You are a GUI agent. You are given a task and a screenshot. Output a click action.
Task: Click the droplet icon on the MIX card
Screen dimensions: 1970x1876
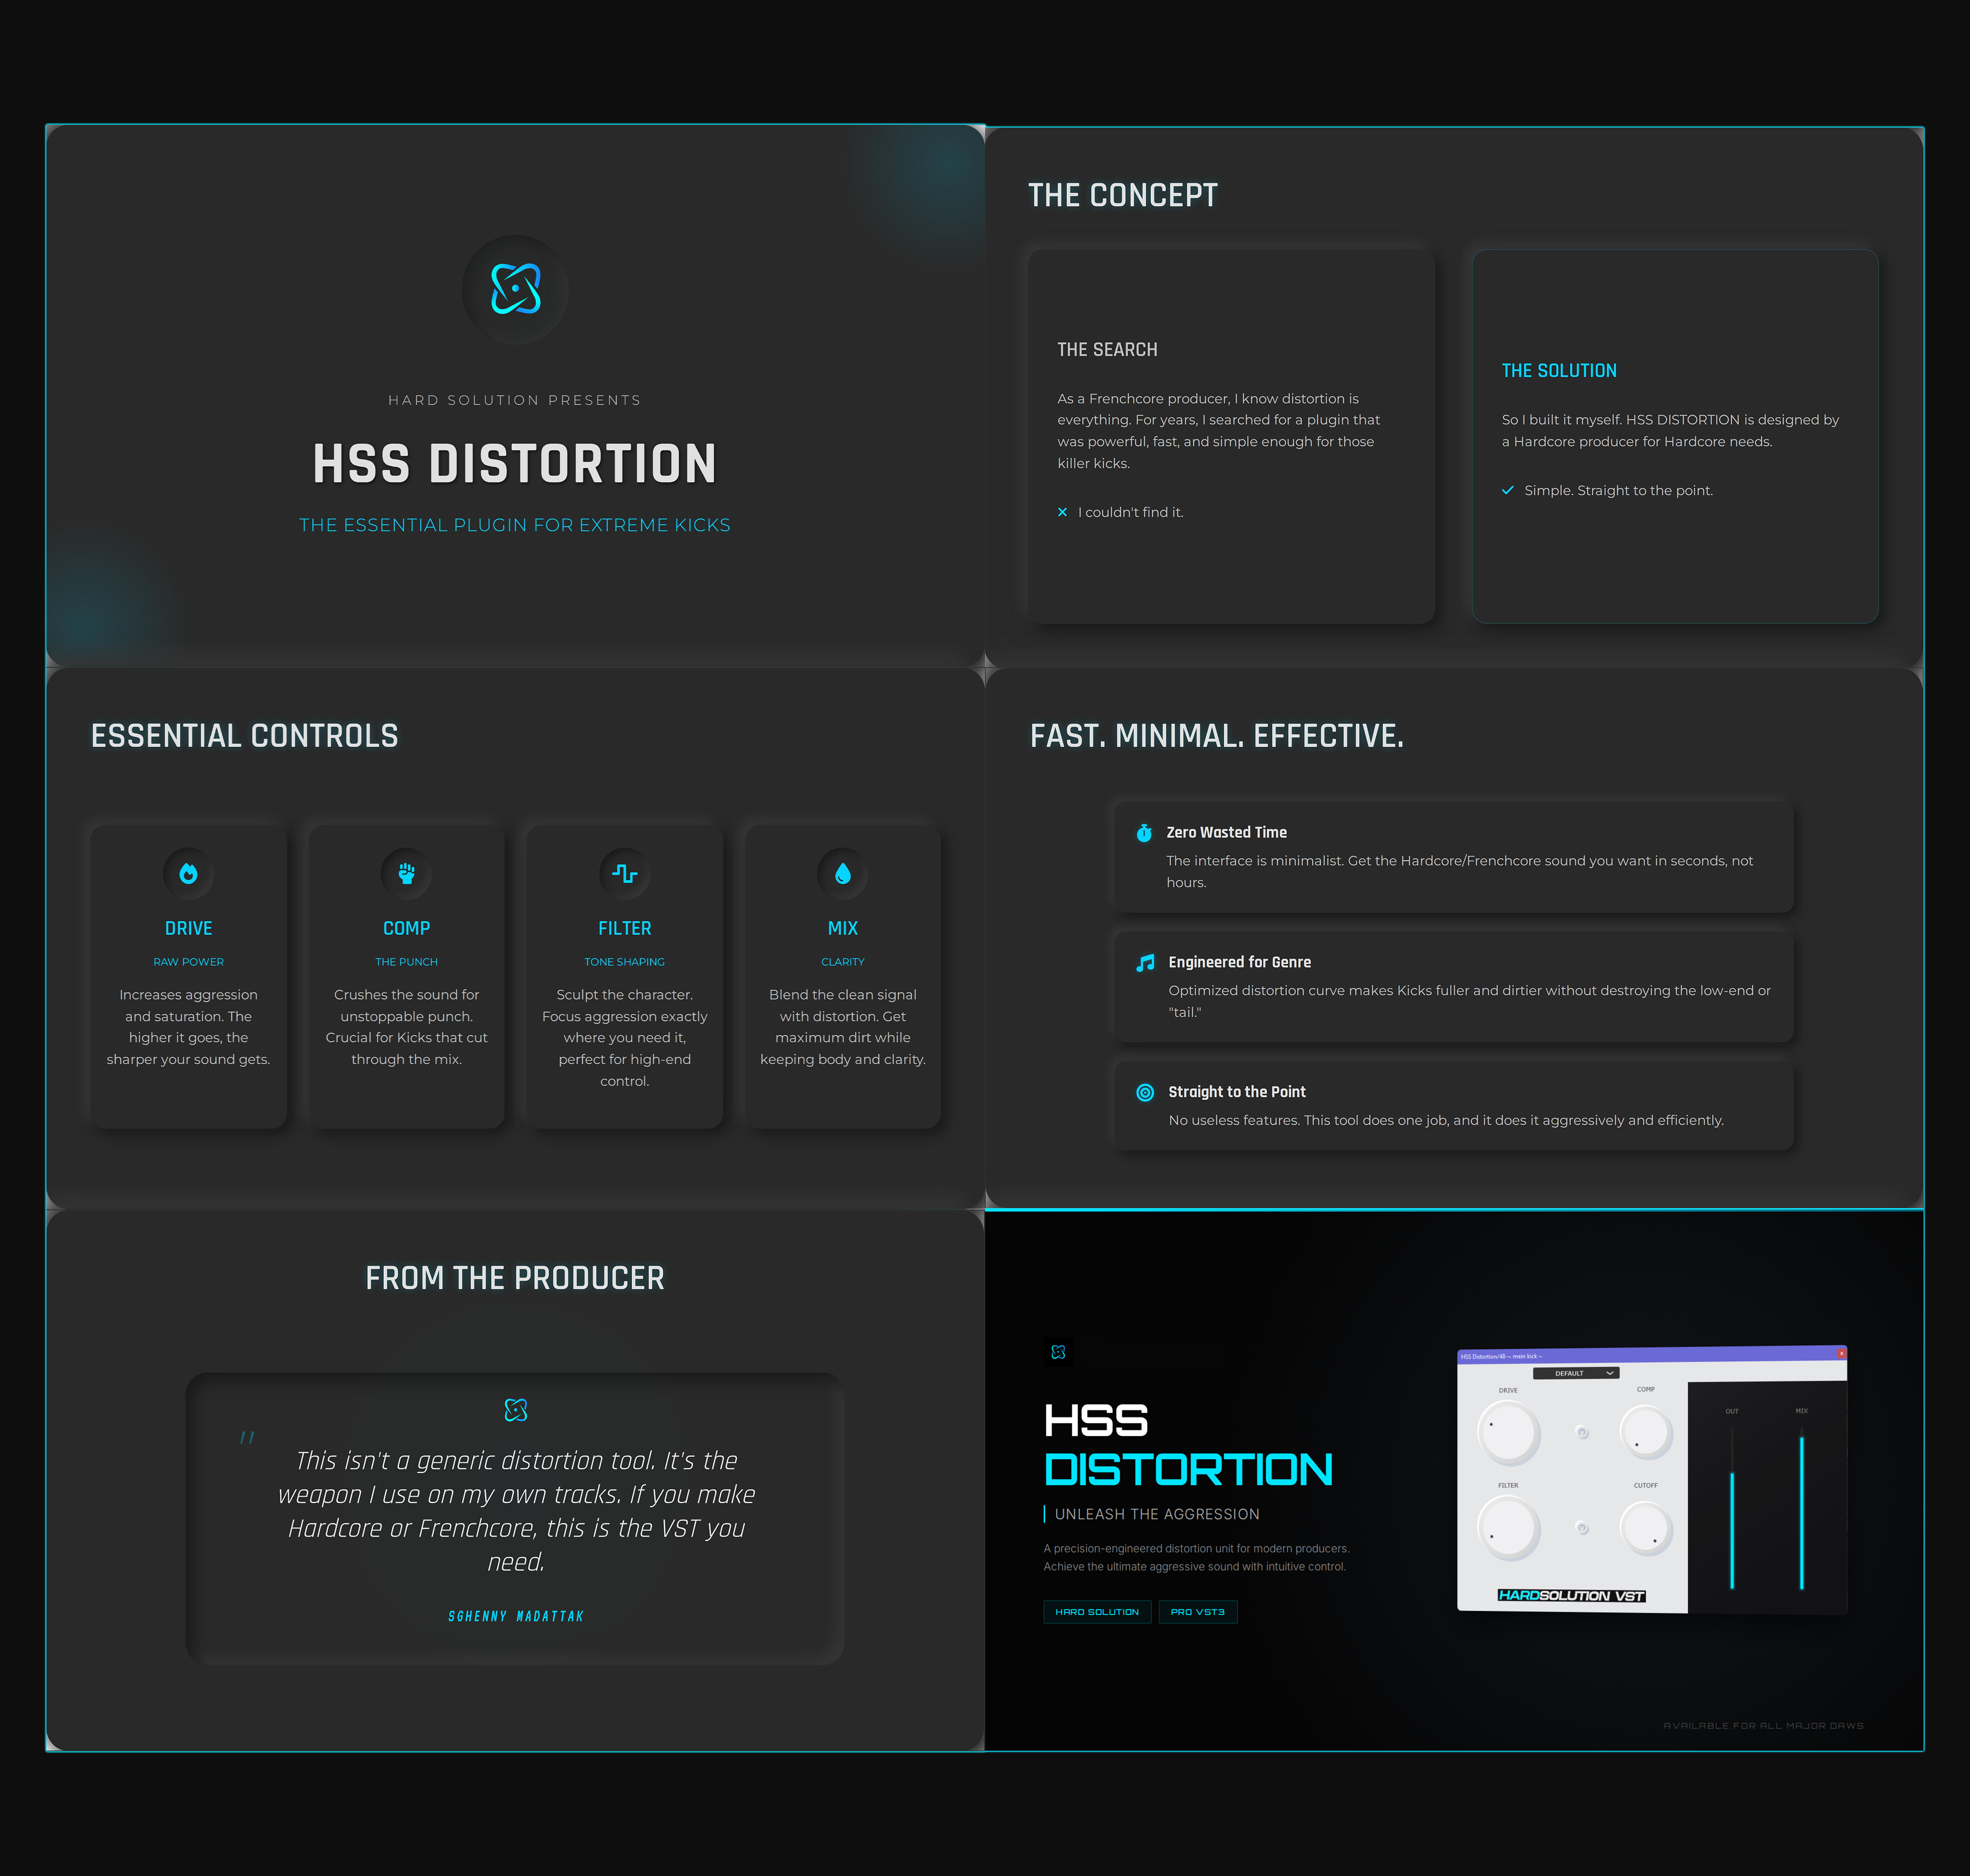pyautogui.click(x=842, y=874)
